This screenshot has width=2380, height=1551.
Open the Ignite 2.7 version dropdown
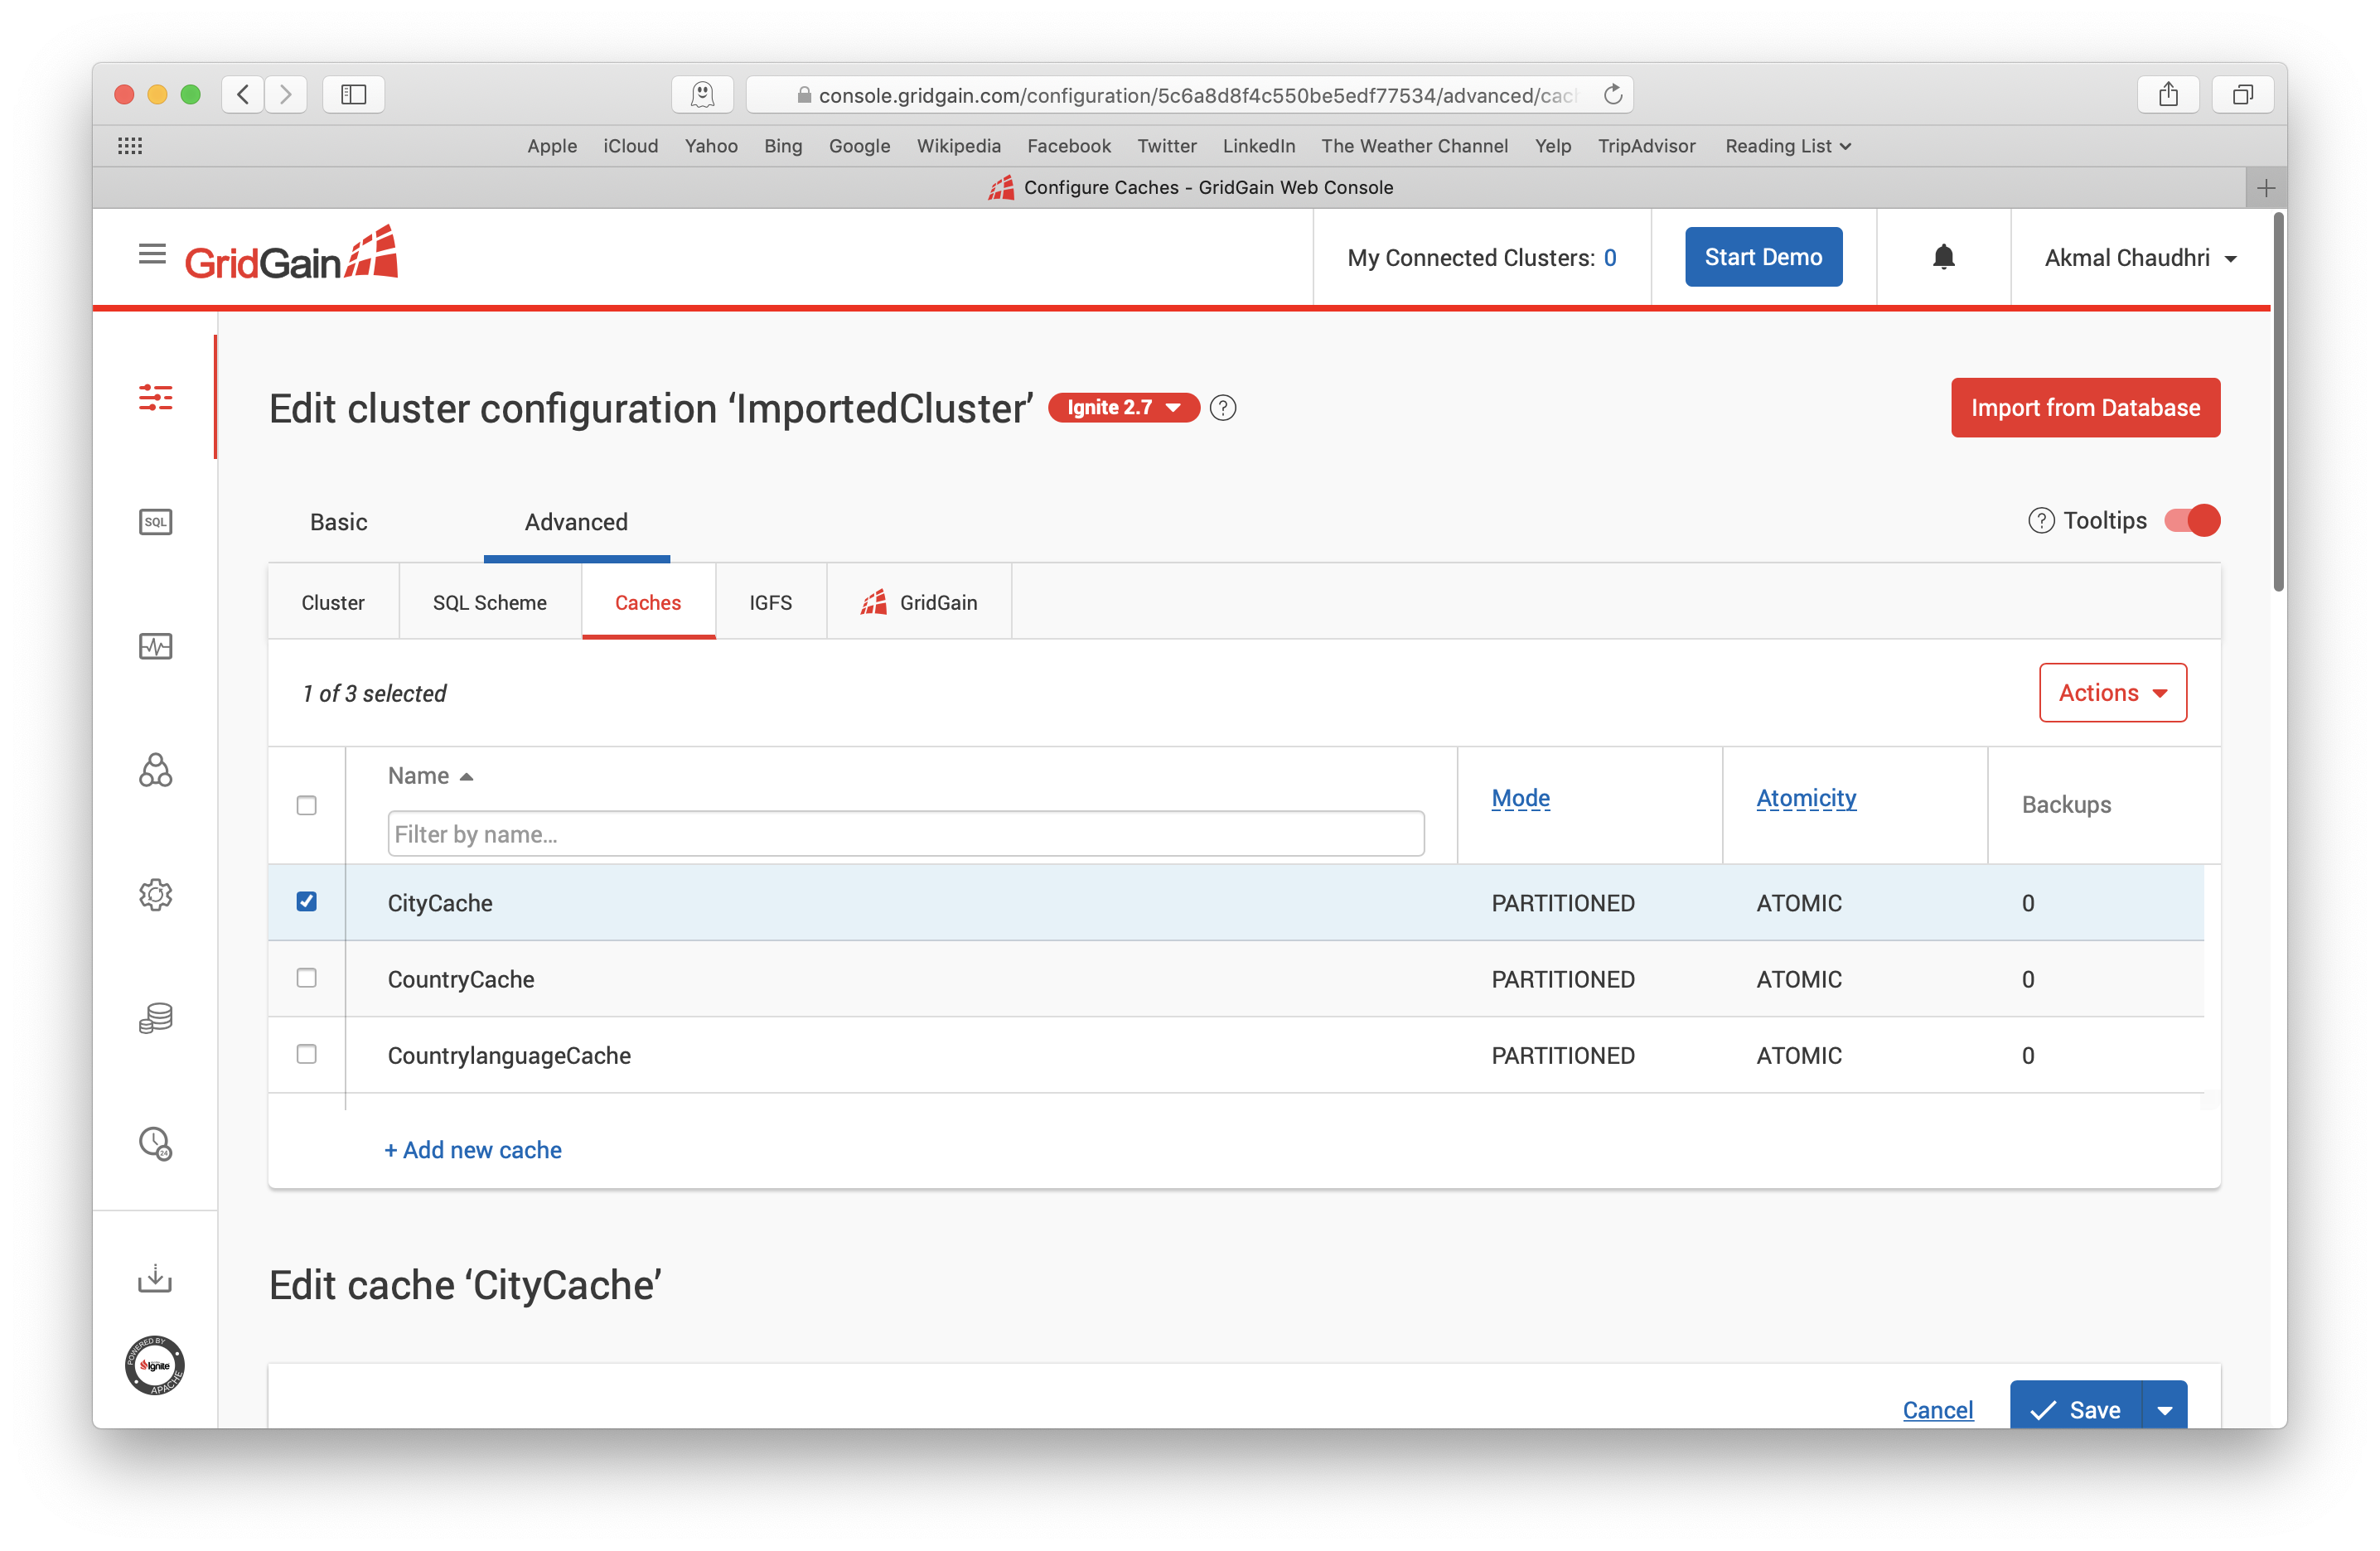1124,406
